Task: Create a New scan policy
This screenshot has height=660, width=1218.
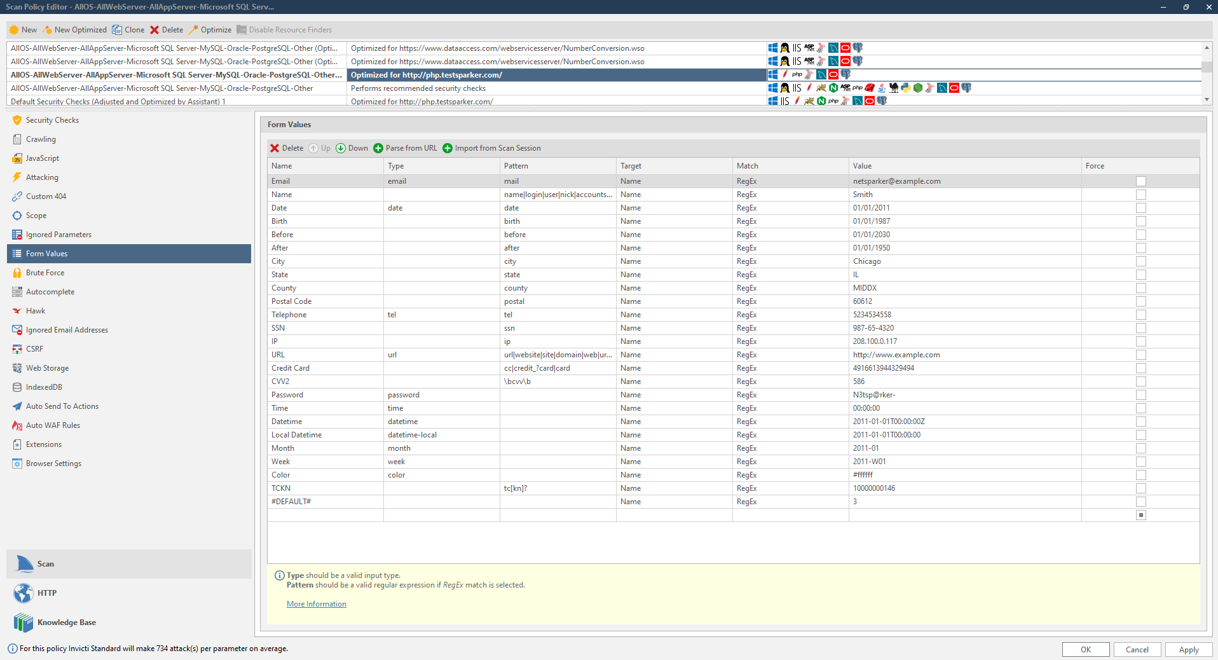Action: [23, 29]
